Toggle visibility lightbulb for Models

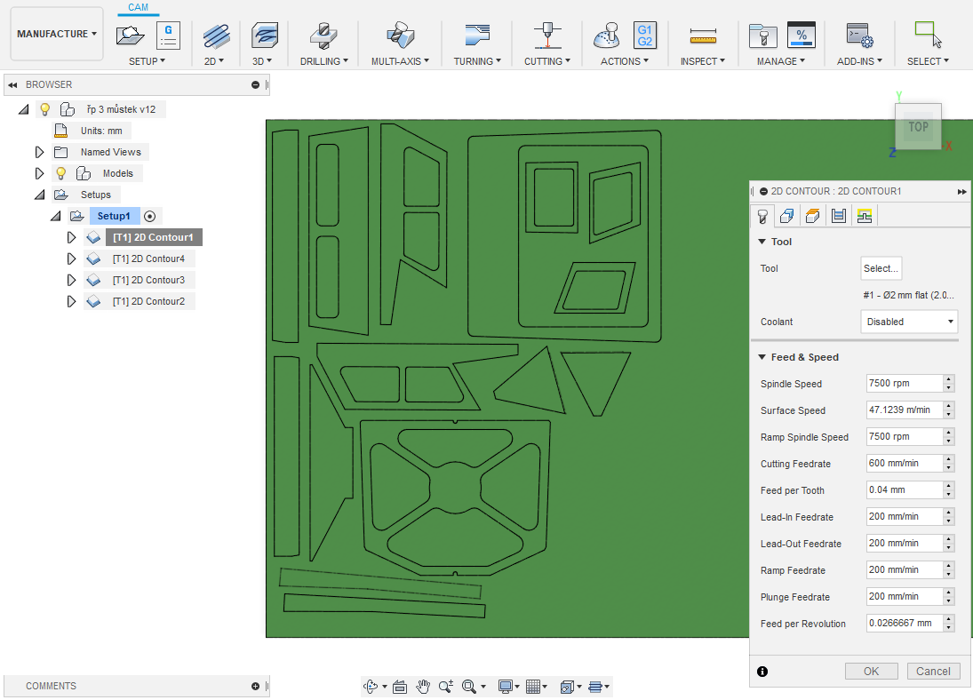pos(61,173)
